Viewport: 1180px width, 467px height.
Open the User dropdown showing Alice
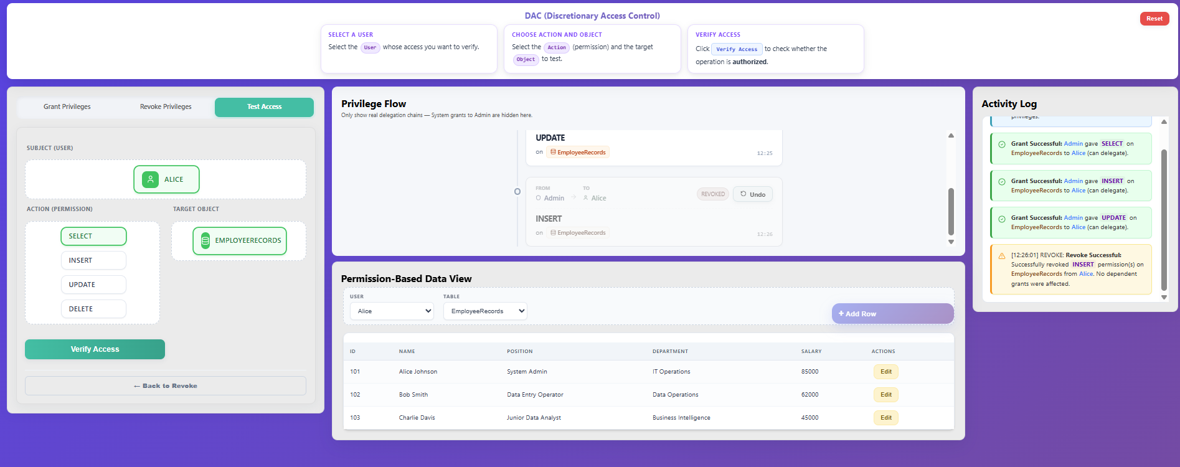[392, 311]
